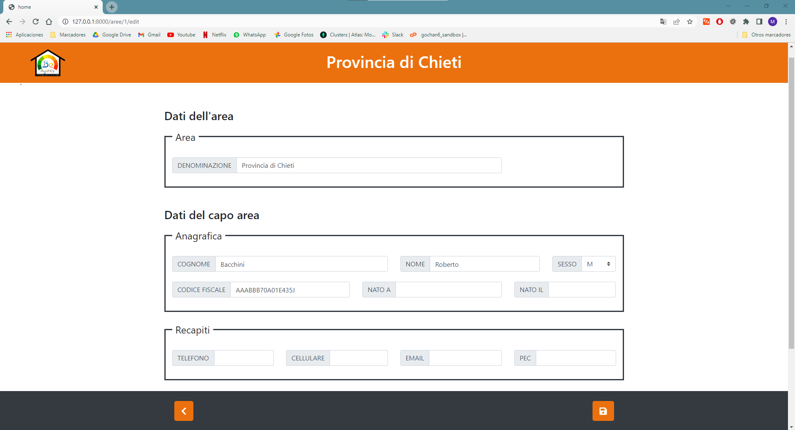This screenshot has width=795, height=430.
Task: Click the COGNOME field containing Bacchini
Action: tap(301, 264)
